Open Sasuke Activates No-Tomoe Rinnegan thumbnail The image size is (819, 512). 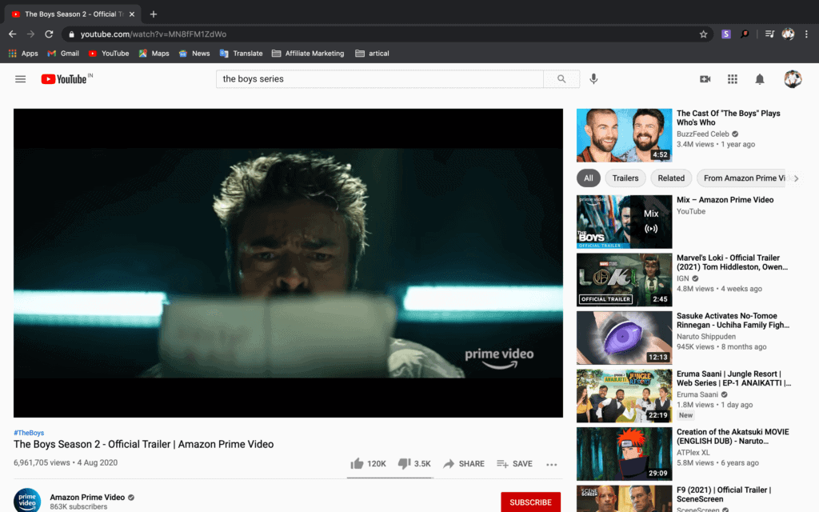click(624, 338)
